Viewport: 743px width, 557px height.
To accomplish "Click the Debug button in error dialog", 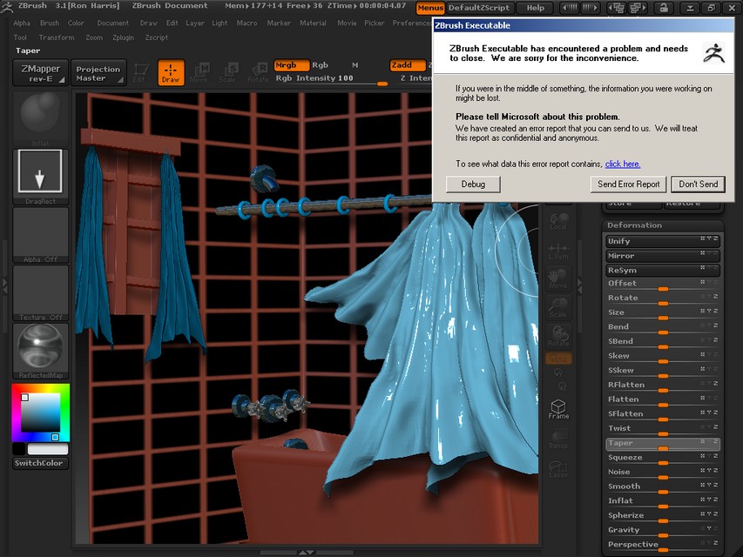I will [x=473, y=185].
